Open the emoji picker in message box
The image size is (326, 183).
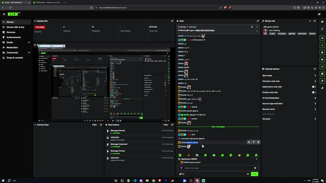point(255,168)
